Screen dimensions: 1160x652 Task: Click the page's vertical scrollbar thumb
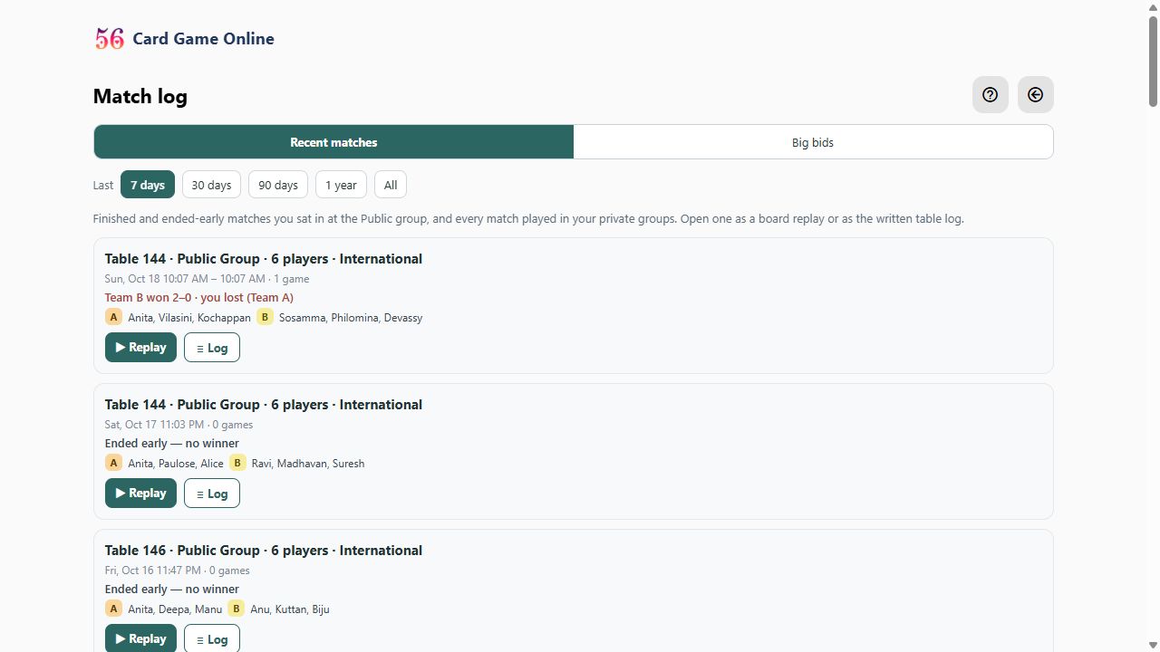tap(1153, 61)
